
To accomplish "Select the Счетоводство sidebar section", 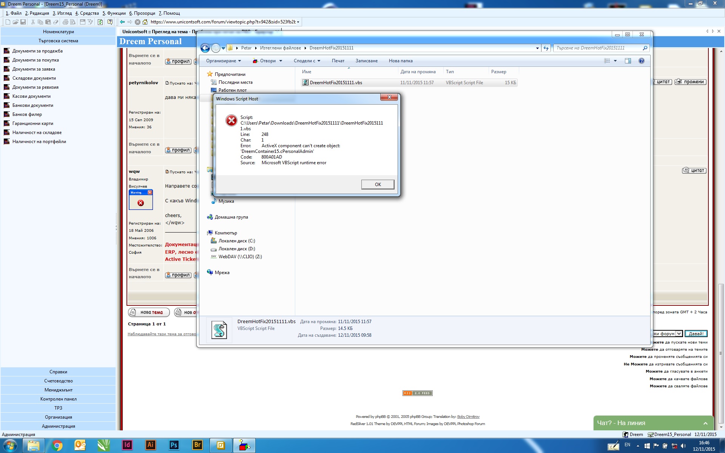I will [58, 381].
